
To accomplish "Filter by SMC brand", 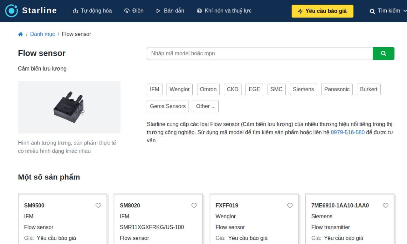I will pos(276,89).
